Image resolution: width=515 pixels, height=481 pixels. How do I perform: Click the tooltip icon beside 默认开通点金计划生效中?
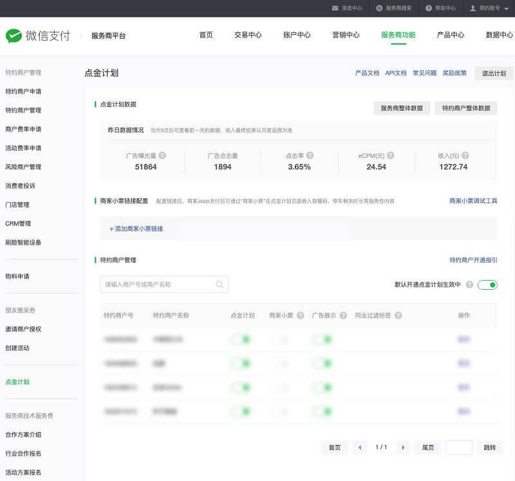(469, 284)
